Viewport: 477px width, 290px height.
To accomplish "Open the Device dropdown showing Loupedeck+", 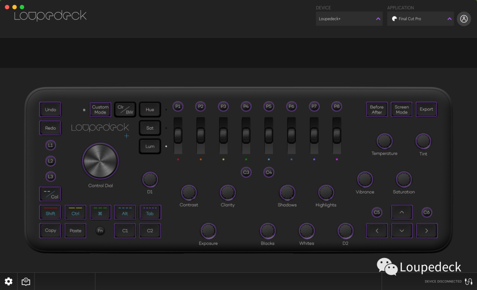I will click(x=349, y=19).
